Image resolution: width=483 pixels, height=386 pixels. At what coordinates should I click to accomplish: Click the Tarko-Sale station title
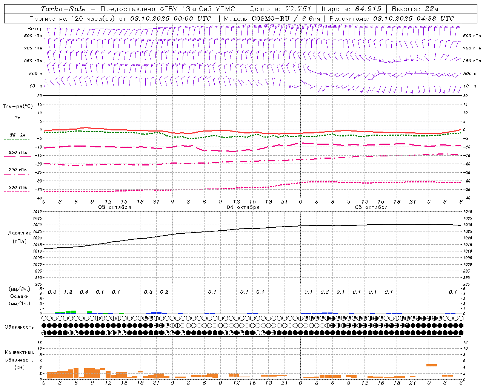click(63, 9)
